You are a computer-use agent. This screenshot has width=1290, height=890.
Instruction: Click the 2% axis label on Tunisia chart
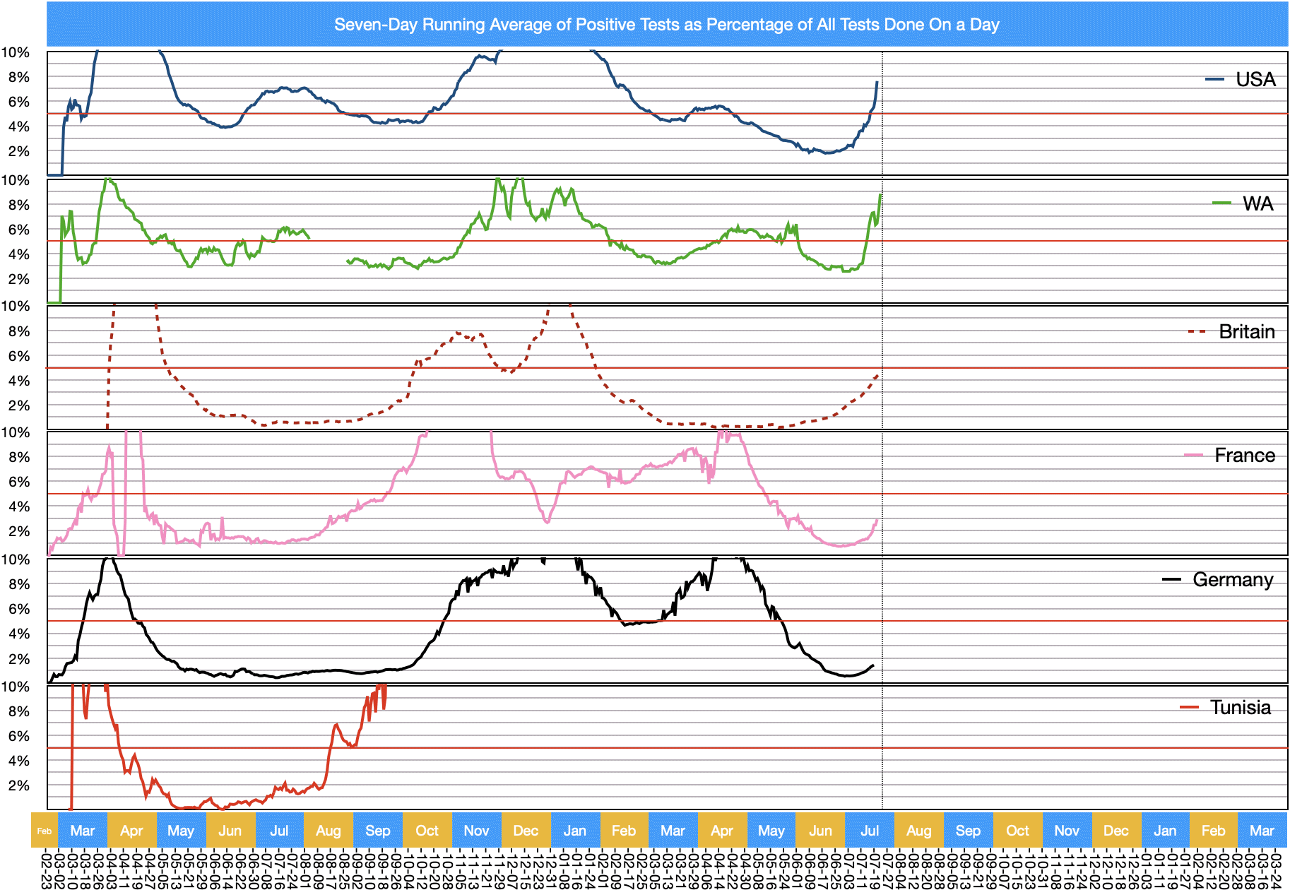point(19,785)
